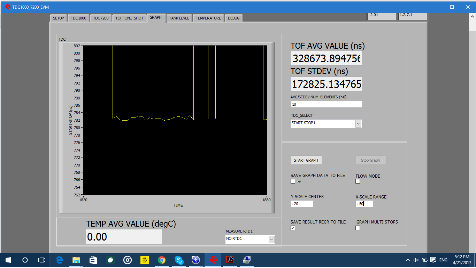Click the save-file indicator LED icon
Image resolution: width=476 pixels, height=268 pixels.
[x=299, y=181]
